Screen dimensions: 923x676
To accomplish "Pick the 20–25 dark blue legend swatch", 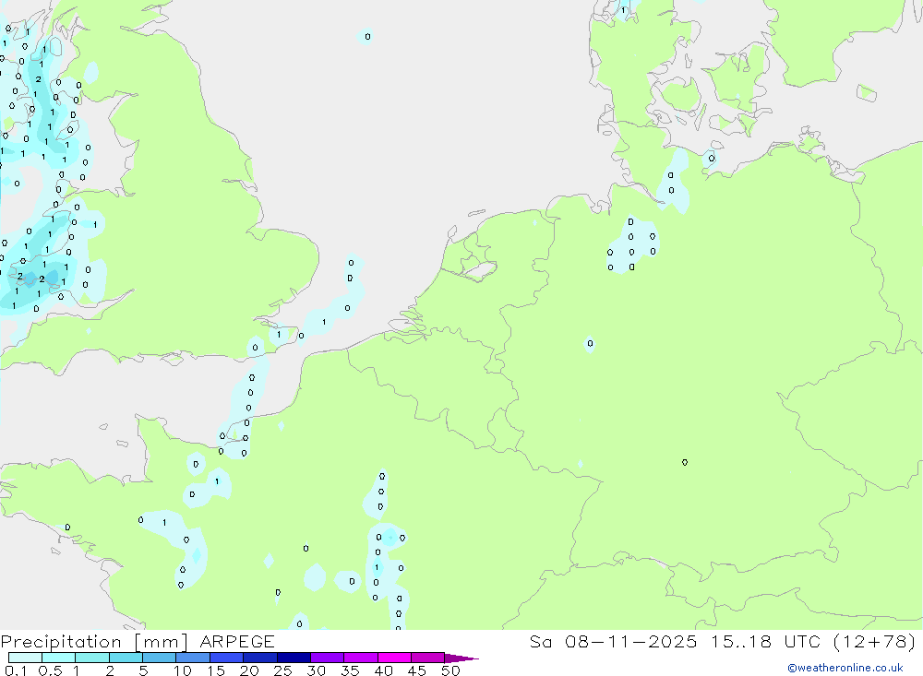I will tap(260, 658).
